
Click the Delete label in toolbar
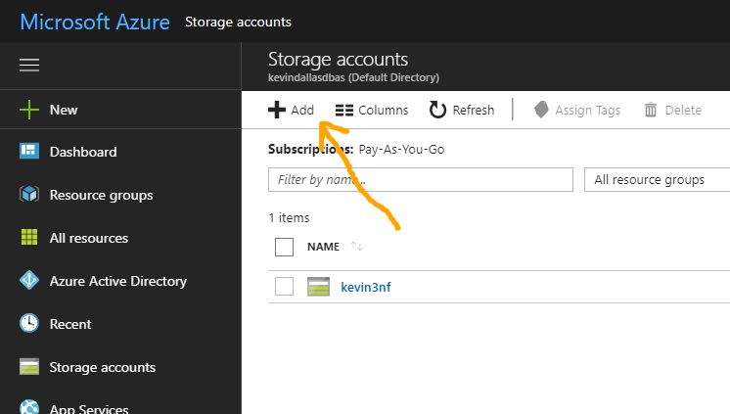click(683, 110)
